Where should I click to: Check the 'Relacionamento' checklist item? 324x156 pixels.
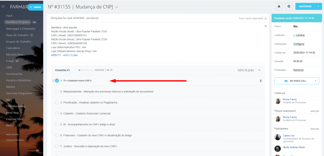pos(57,92)
